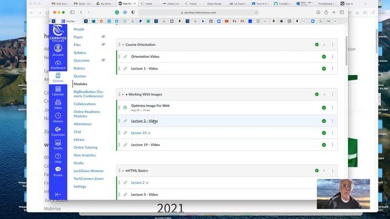Image resolution: width=390 pixels, height=219 pixels.
Task: Open options menu for Lecture 2 - Video
Action: point(332,121)
